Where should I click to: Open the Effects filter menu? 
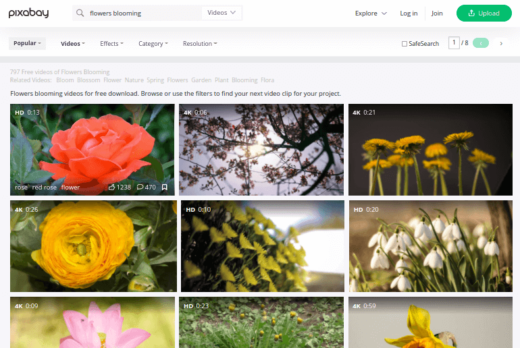[x=111, y=44]
